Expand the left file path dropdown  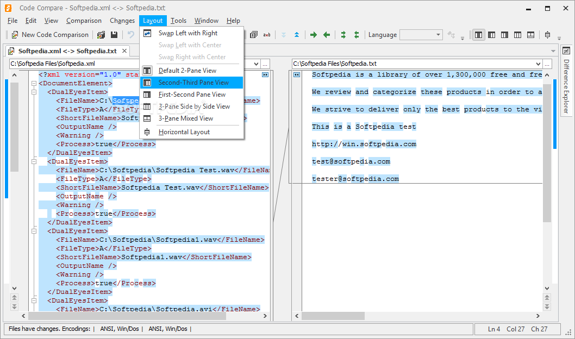256,64
